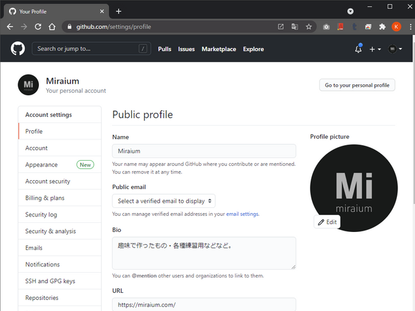The width and height of the screenshot is (415, 311).
Task: Open Security log settings
Action: pyautogui.click(x=60, y=214)
